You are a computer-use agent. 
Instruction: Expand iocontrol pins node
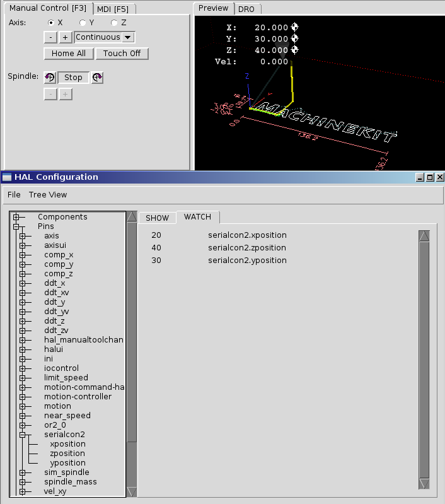click(22, 368)
